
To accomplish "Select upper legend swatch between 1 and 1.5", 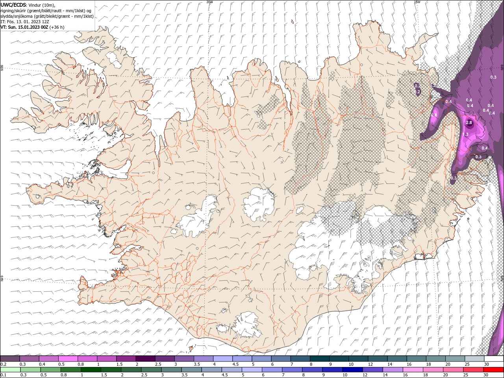I will [106, 359].
